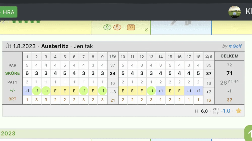Open the user profile avatar

(234, 12)
